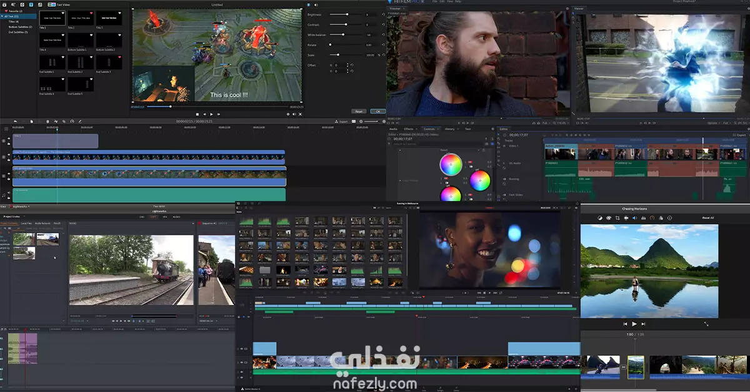750x392 pixels.
Task: Select the Favorite (2) category
Action: click(14, 11)
